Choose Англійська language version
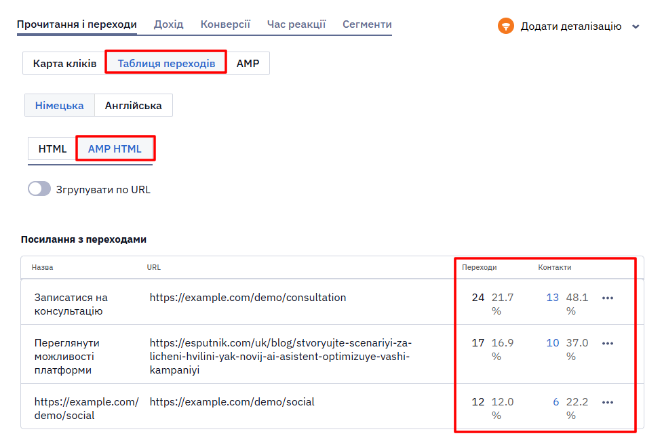The image size is (662, 438). [134, 105]
